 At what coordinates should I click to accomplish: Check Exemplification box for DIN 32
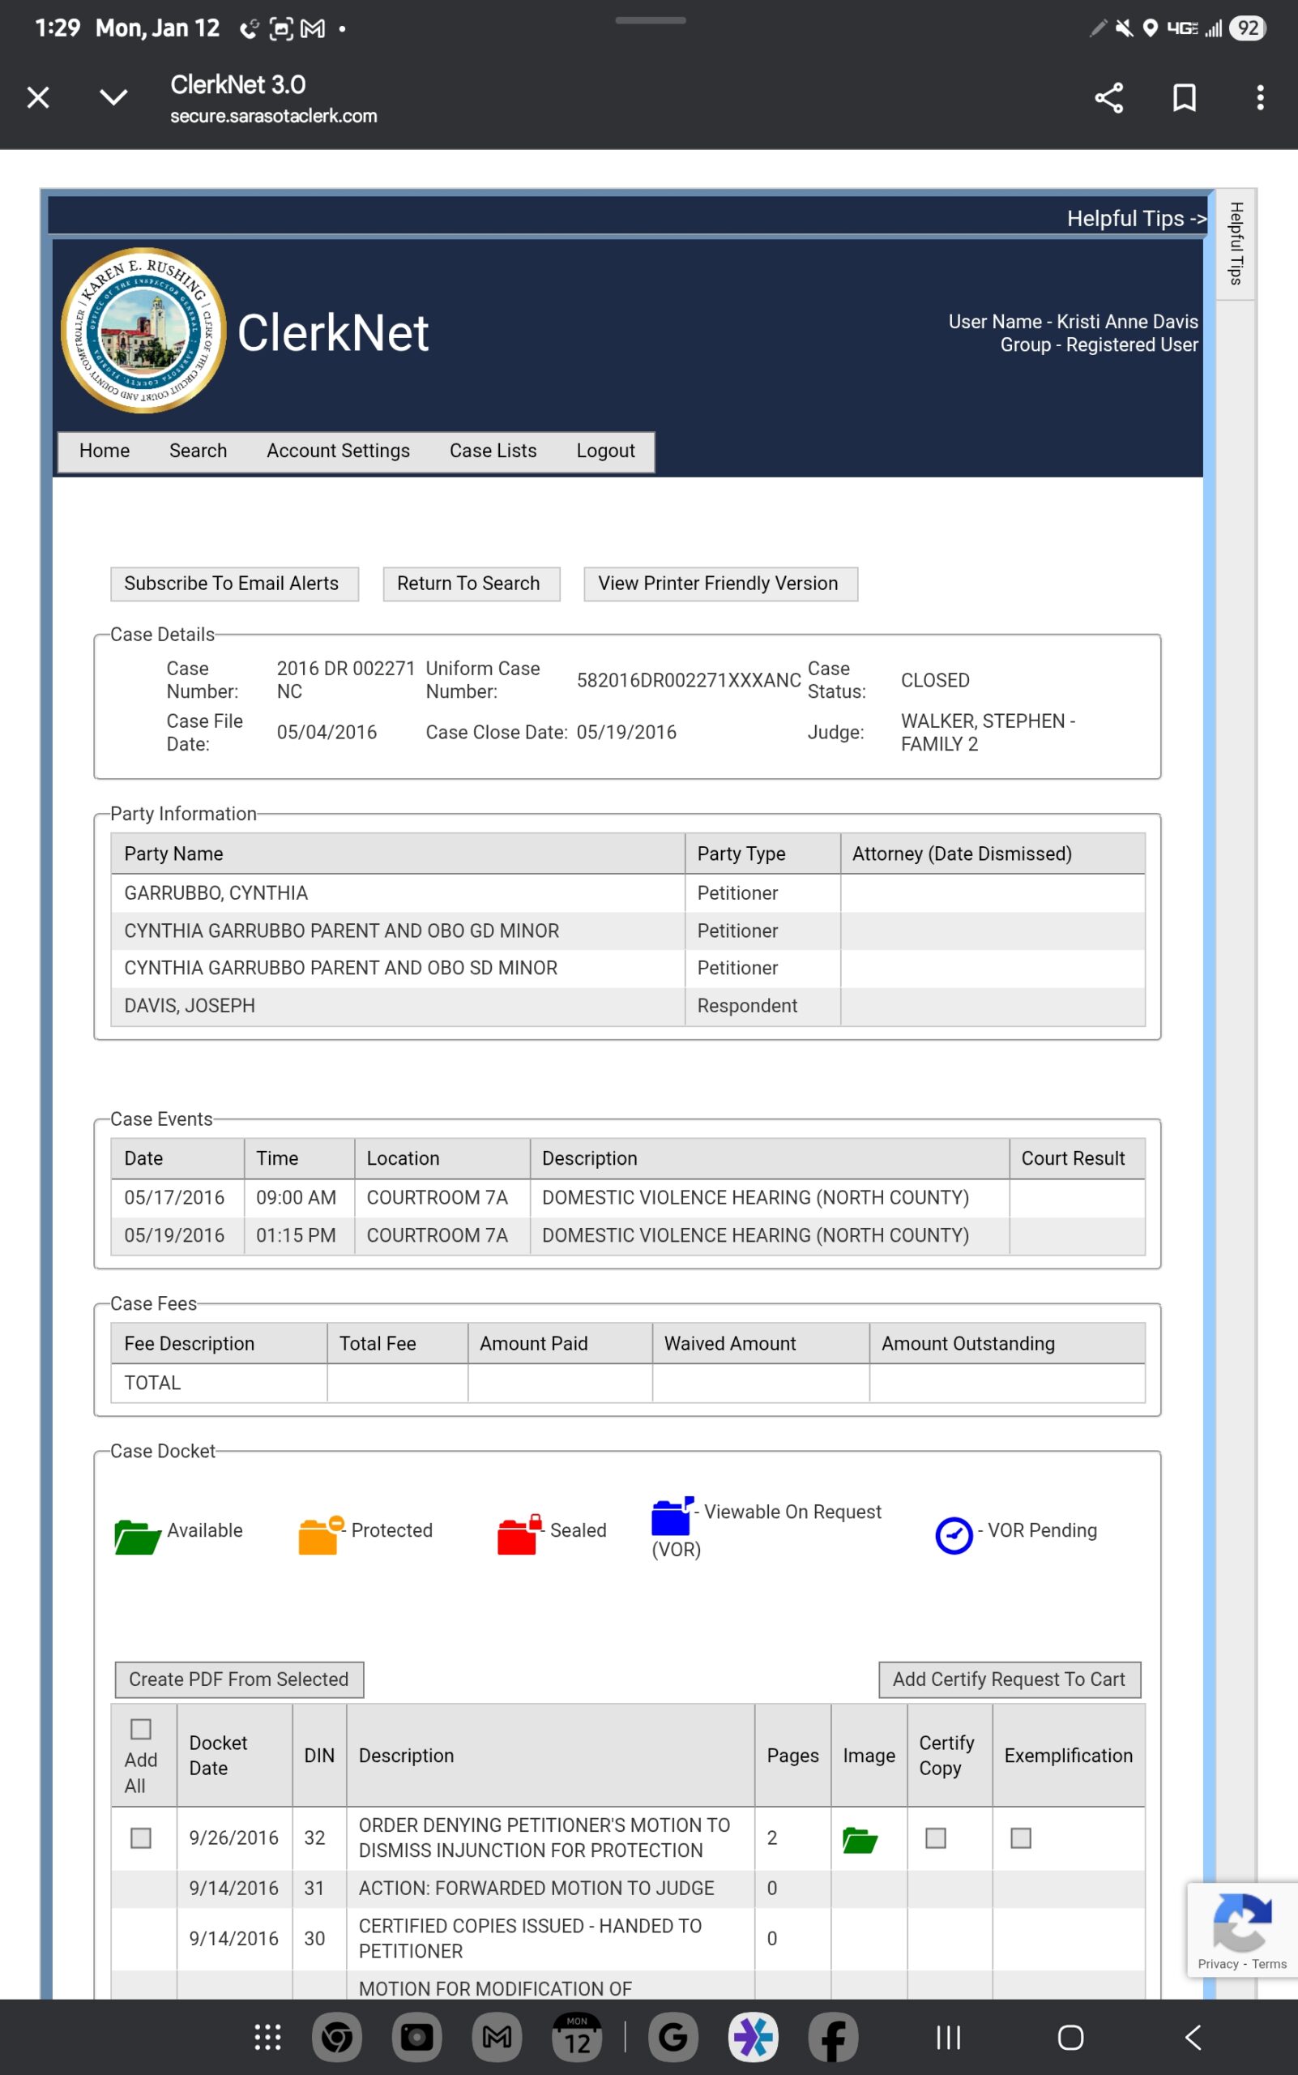tap(1021, 1837)
